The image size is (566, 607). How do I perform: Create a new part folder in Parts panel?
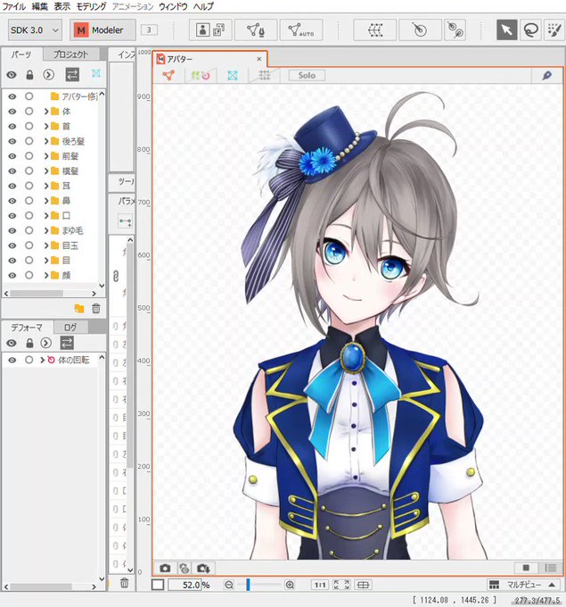tap(79, 309)
